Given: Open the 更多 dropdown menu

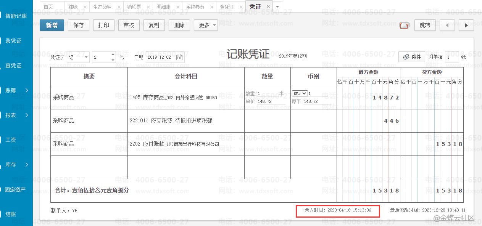Looking at the screenshot, I should [206, 26].
